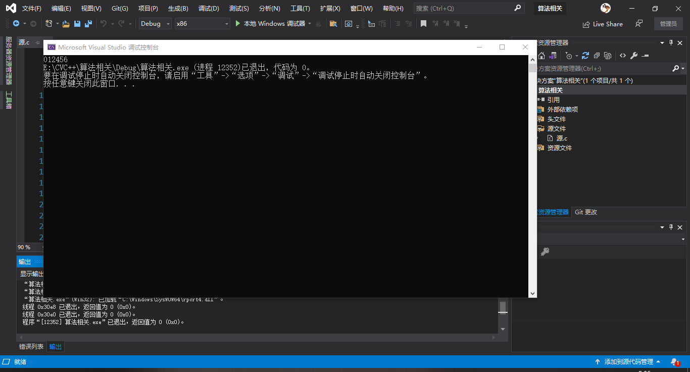Select the 头文件 folder

tap(557, 119)
